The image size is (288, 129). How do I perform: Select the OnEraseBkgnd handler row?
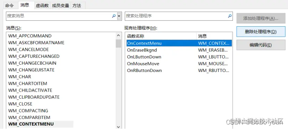[x=179, y=50]
